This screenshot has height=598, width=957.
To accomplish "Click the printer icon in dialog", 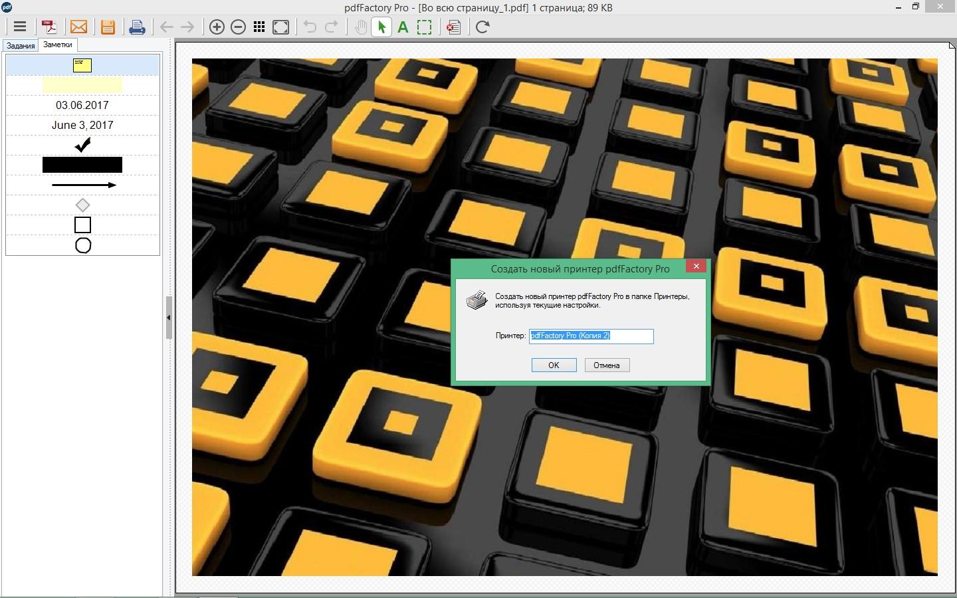I will coord(477,300).
